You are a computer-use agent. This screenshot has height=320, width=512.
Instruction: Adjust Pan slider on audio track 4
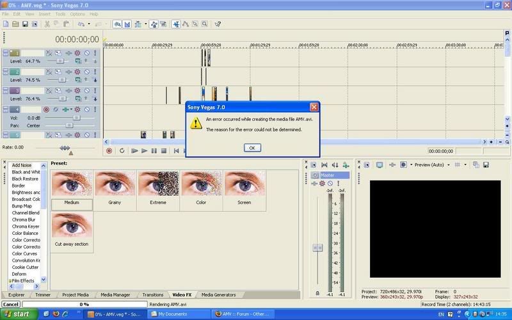coord(69,125)
